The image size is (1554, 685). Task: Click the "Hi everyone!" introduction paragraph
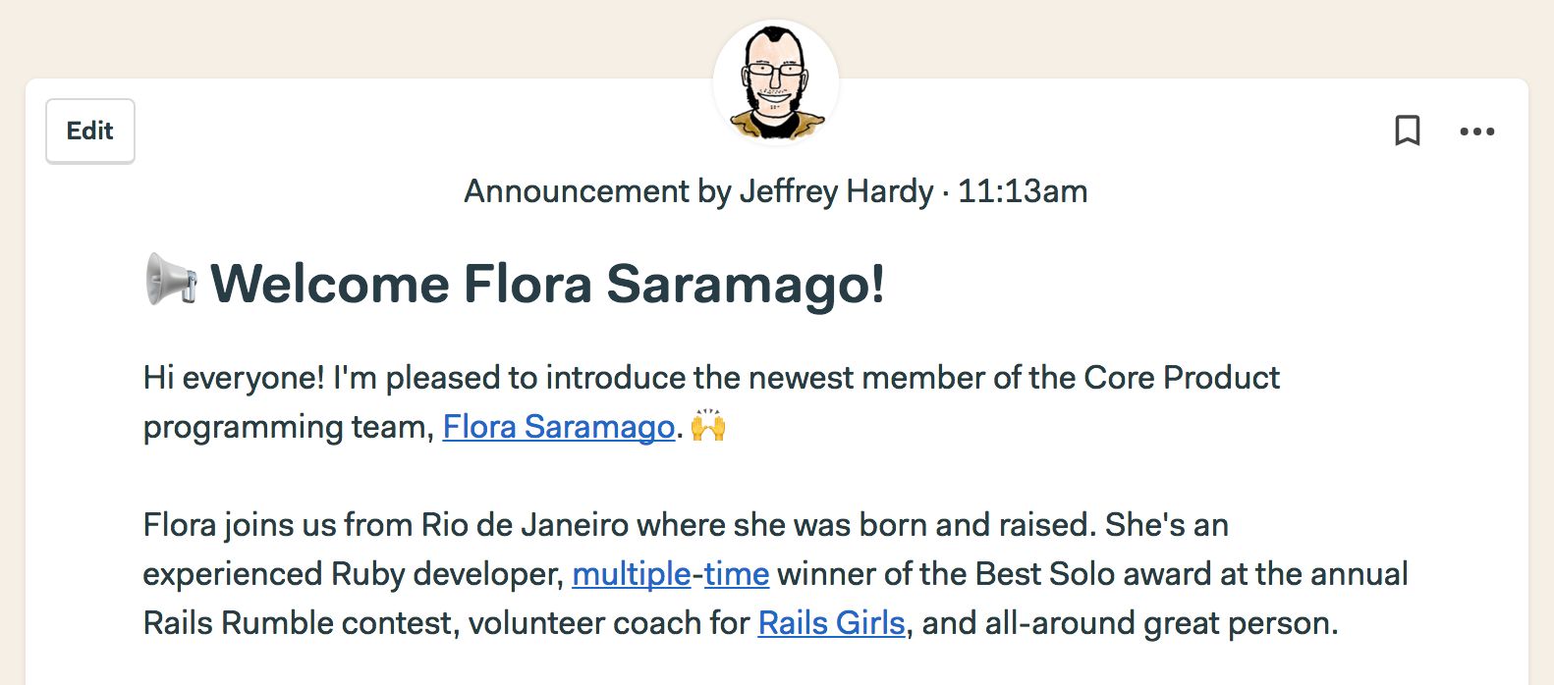pyautogui.click(x=711, y=402)
